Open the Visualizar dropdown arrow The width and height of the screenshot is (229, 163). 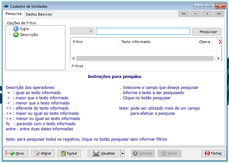122,153
